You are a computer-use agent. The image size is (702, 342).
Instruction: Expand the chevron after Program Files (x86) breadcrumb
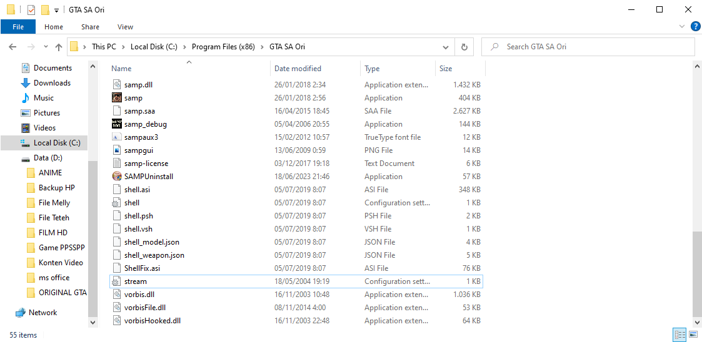tap(263, 46)
